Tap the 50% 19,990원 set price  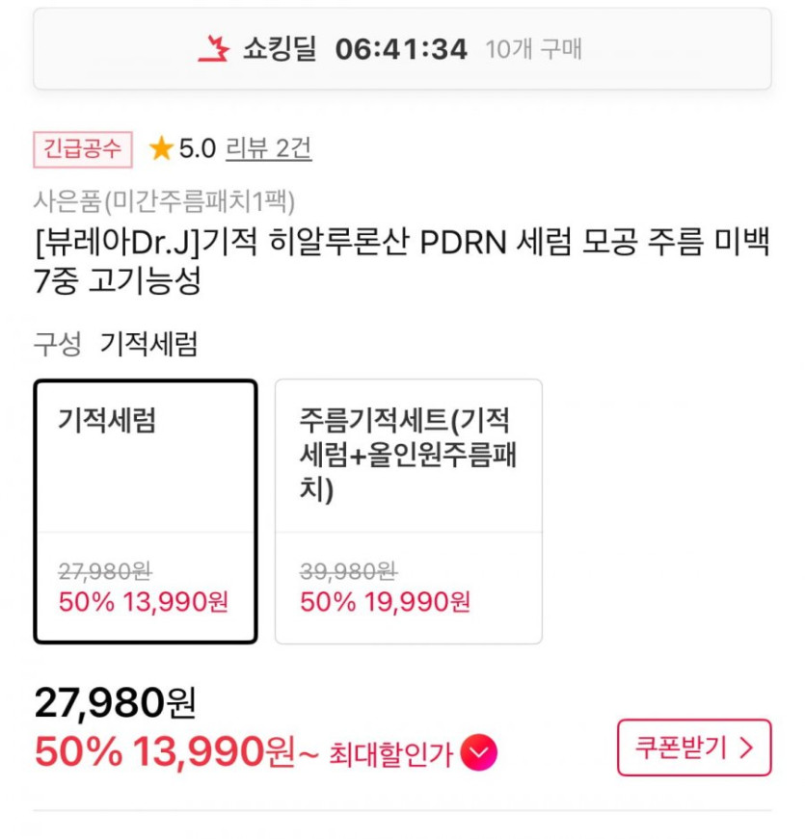point(385,603)
